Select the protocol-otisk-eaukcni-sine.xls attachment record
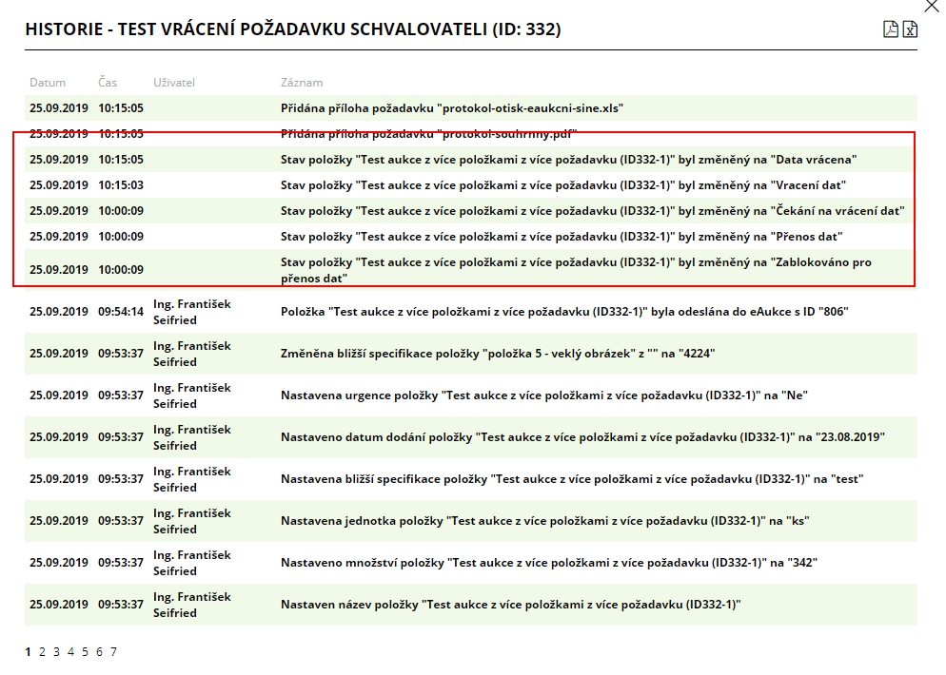 (x=451, y=108)
